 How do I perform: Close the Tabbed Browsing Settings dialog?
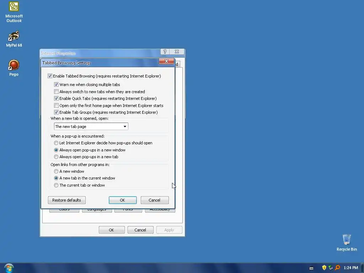tap(166, 61)
